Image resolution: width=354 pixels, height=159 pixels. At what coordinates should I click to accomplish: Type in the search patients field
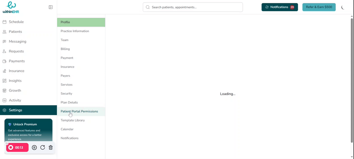click(196, 7)
